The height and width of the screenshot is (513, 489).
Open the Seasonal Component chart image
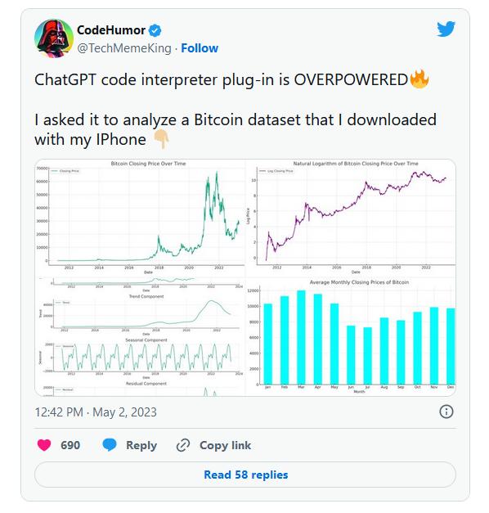(140, 358)
